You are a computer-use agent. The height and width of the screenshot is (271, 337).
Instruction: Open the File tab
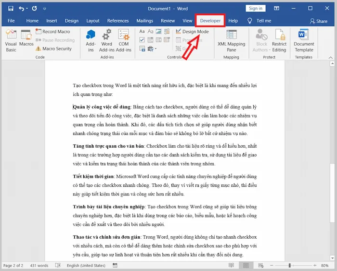tap(11, 21)
